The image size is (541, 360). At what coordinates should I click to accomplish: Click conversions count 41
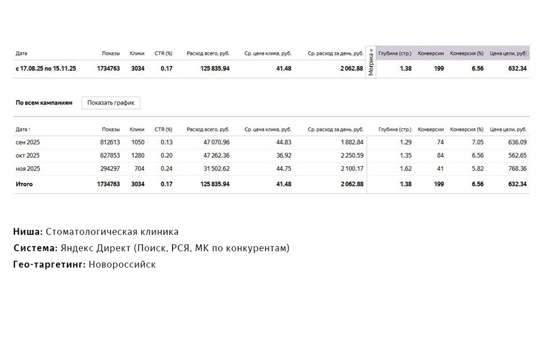[x=440, y=169]
